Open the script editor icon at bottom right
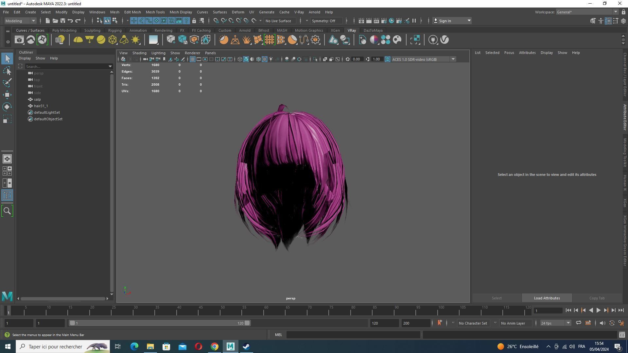 point(622,335)
